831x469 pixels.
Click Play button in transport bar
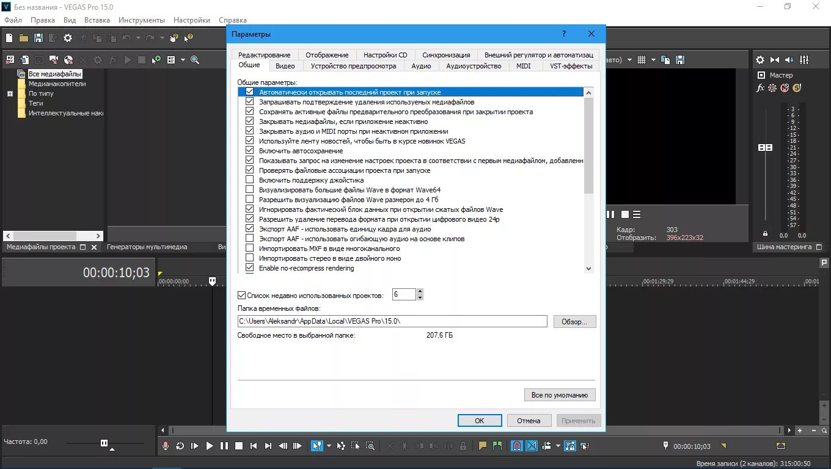210,446
